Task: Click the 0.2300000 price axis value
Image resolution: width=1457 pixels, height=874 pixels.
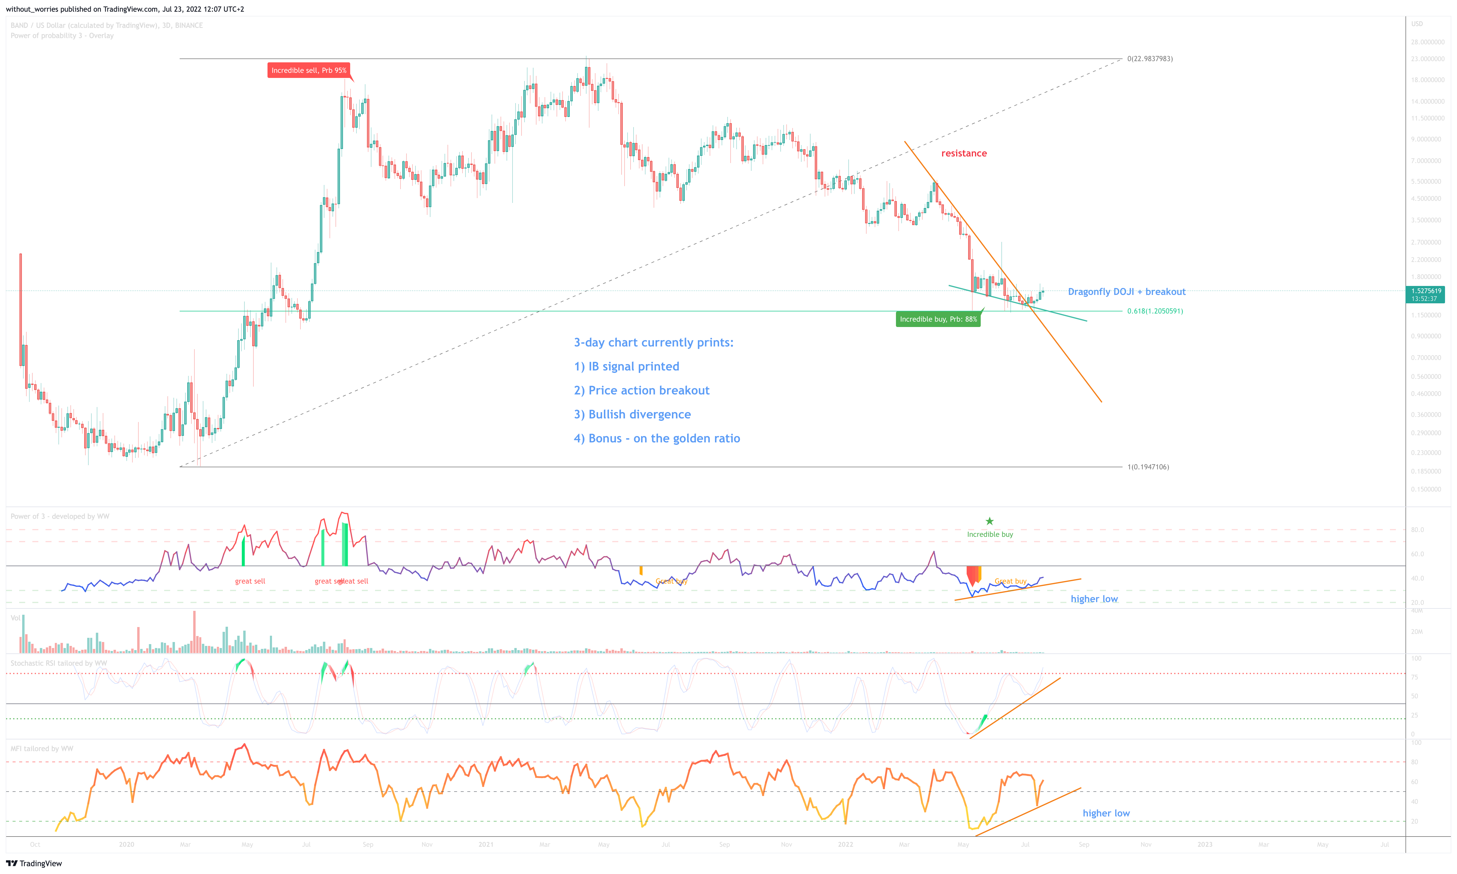Action: click(1426, 453)
